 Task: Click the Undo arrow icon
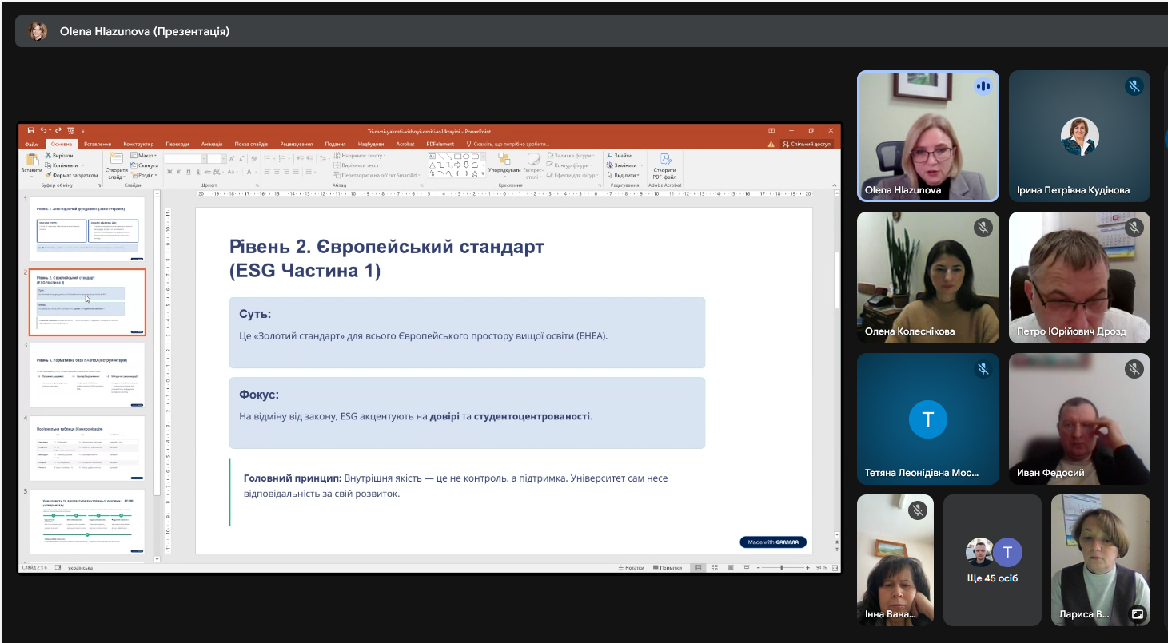point(44,130)
